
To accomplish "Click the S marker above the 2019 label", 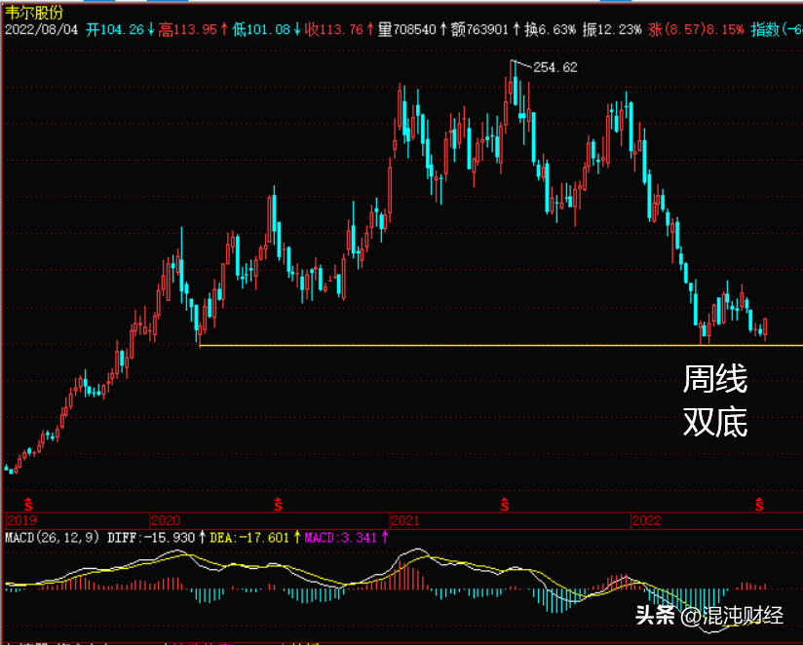I will (28, 505).
